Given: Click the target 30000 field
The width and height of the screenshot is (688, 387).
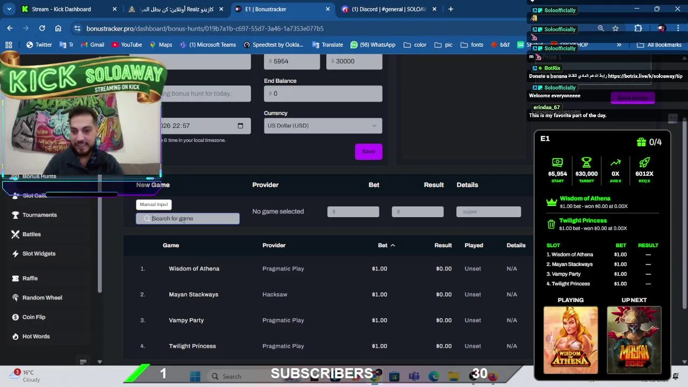Looking at the screenshot, I should coord(354,61).
